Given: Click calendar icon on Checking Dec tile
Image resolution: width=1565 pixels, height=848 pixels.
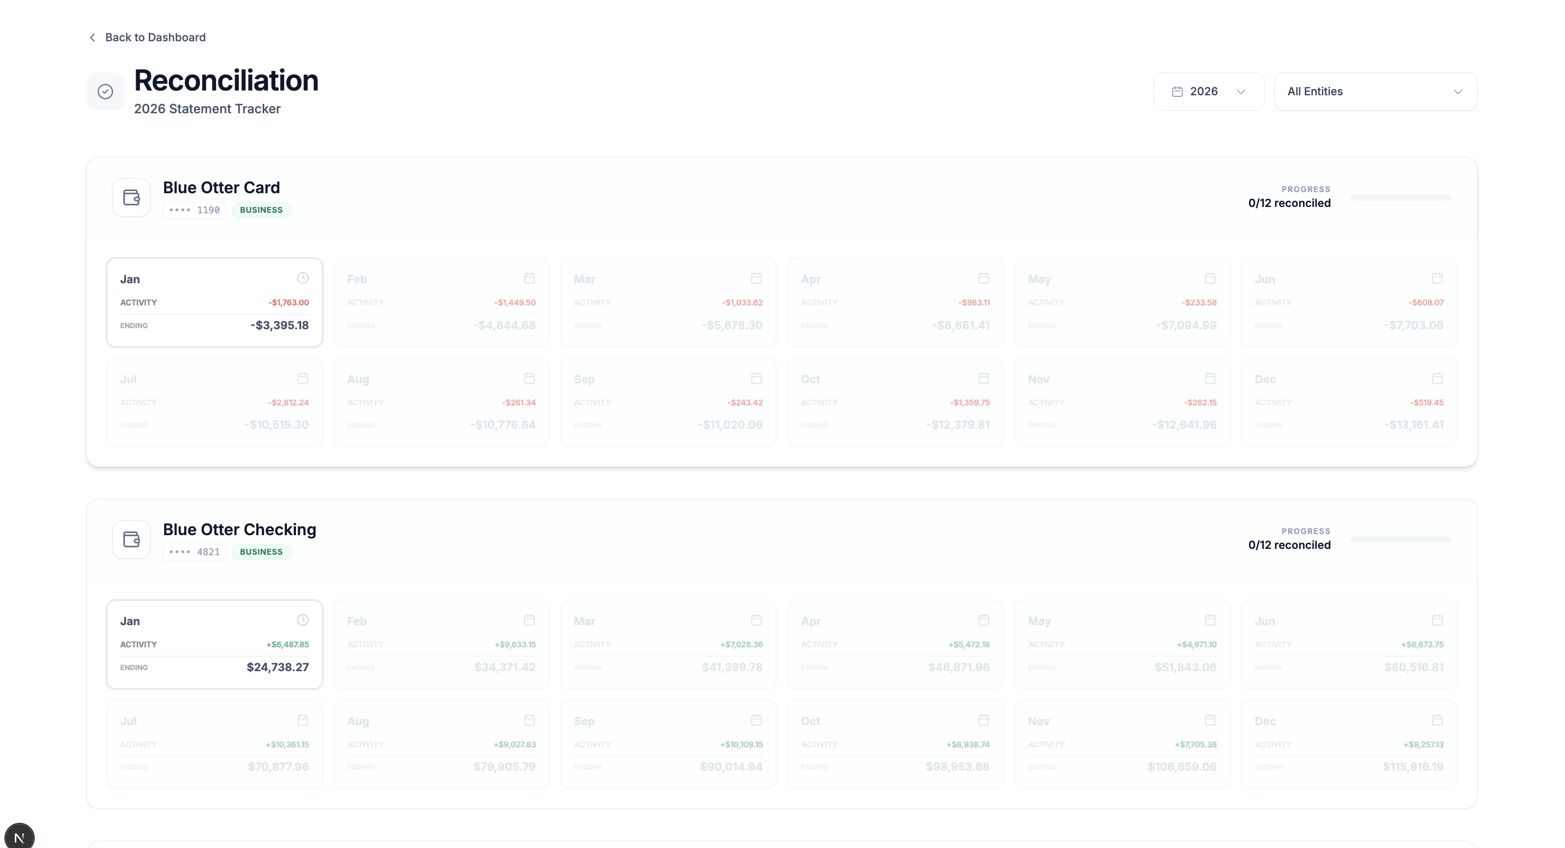Looking at the screenshot, I should [1437, 720].
